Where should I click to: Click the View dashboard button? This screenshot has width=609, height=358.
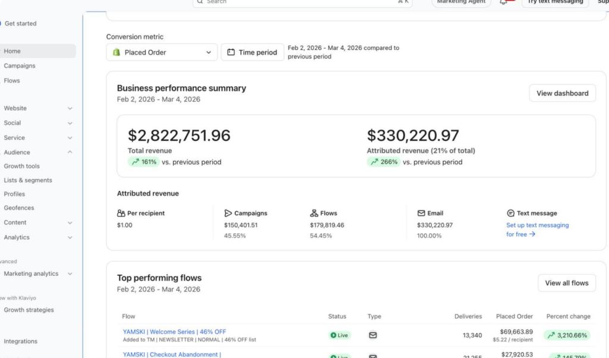pos(562,93)
